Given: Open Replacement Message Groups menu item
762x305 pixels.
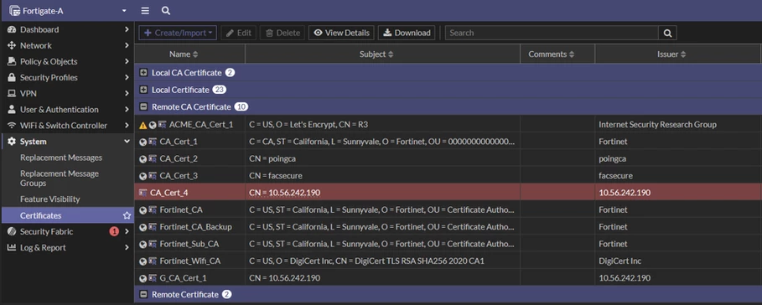Looking at the screenshot, I should pyautogui.click(x=60, y=178).
